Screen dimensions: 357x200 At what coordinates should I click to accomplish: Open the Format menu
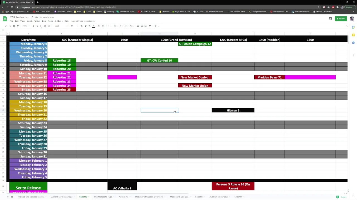[37, 21]
